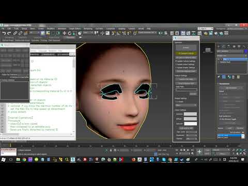Click the Diffuse color swatch
Viewport: 248px width, 186px height.
(190, 119)
